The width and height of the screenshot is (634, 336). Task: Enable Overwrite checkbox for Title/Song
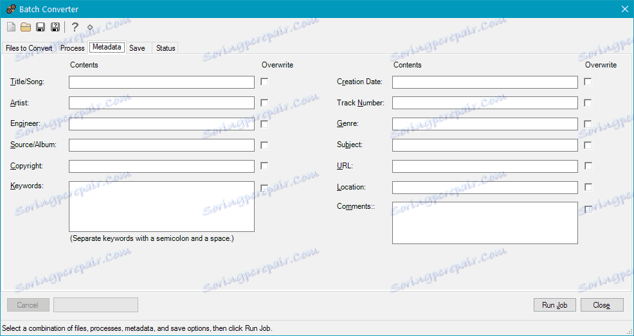(x=264, y=82)
